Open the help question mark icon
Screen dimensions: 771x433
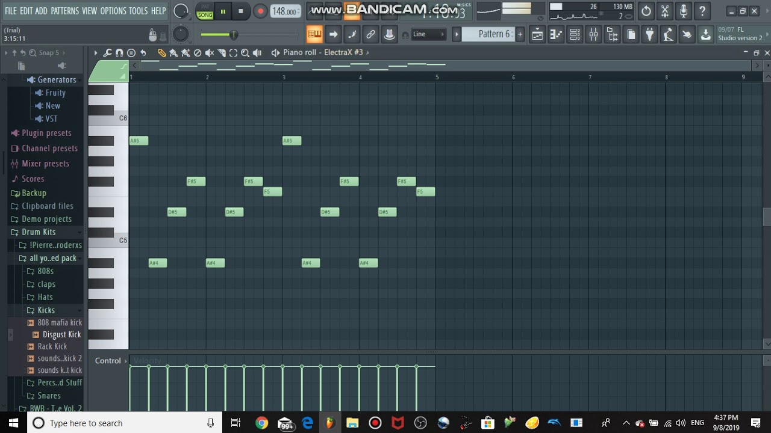702,11
